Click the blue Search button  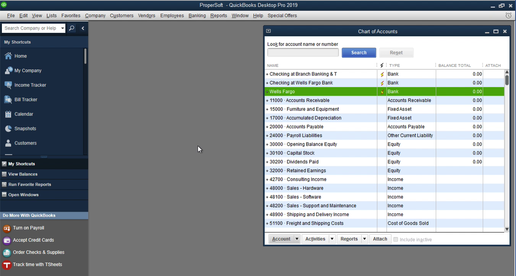(359, 53)
